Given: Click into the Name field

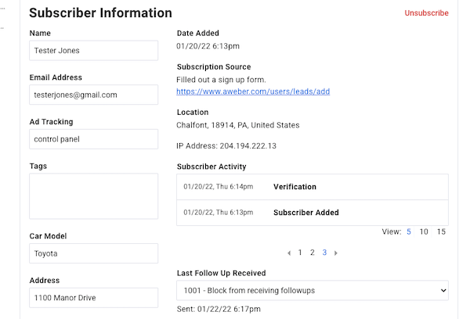Looking at the screenshot, I should pyautogui.click(x=93, y=51).
